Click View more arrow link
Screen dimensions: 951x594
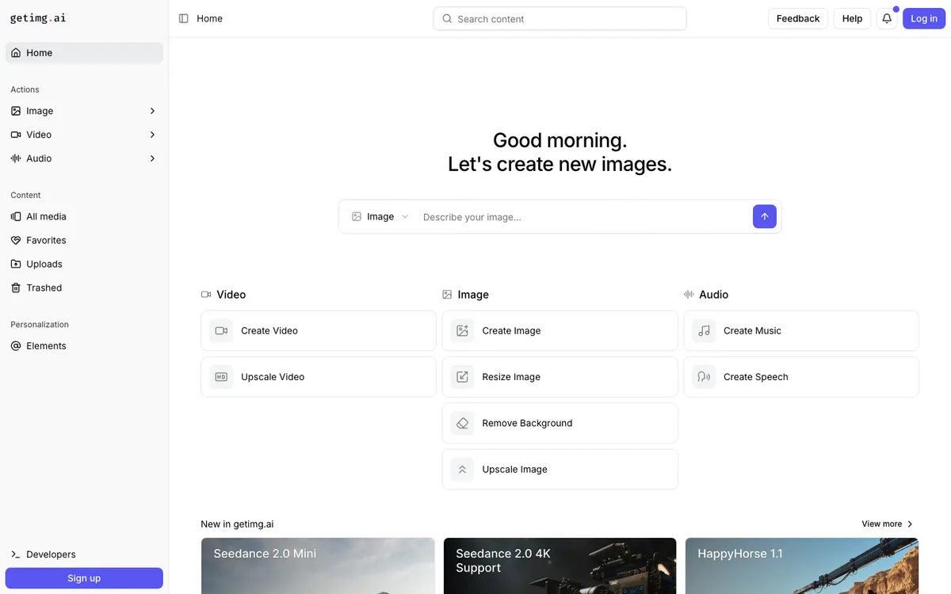[x=888, y=524]
